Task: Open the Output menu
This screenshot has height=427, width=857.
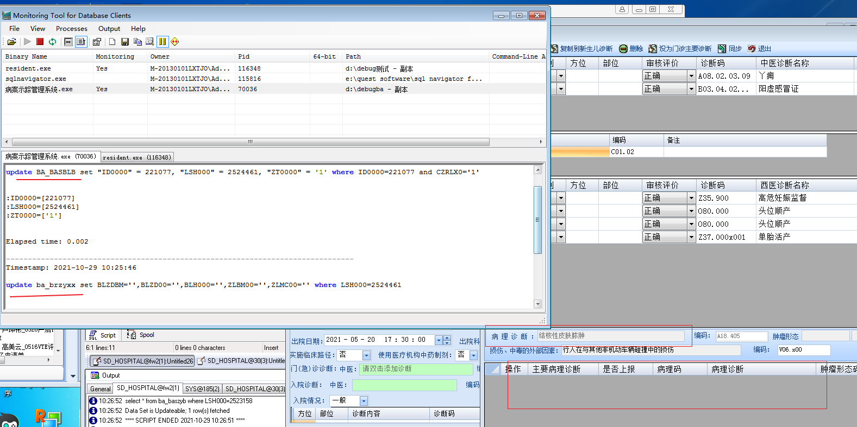Action: [x=109, y=29]
